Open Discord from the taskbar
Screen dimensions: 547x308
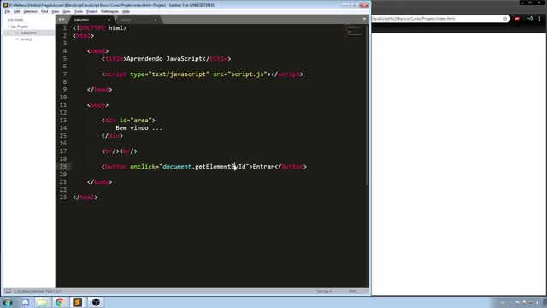(x=25, y=302)
